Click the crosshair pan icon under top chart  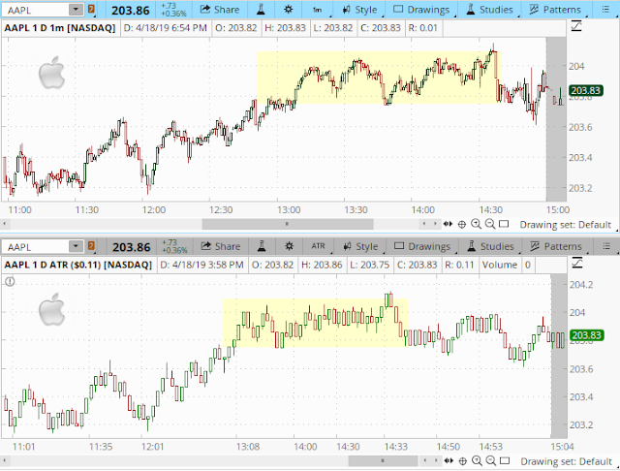pyautogui.click(x=461, y=224)
